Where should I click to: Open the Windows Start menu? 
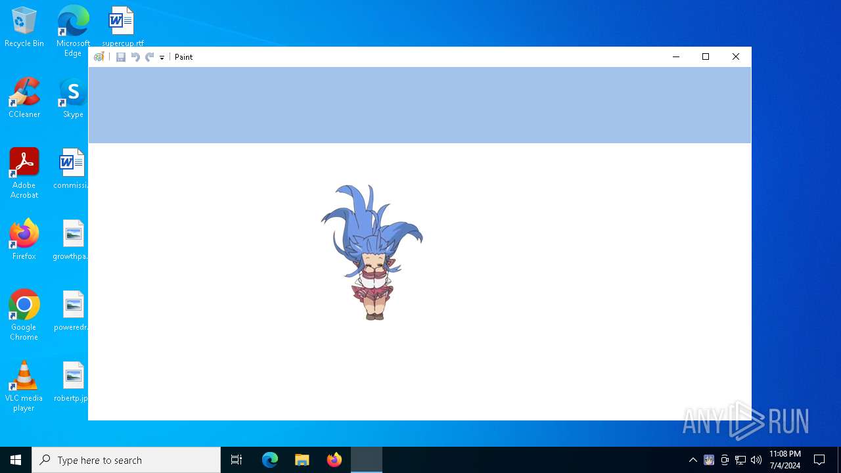coord(16,460)
